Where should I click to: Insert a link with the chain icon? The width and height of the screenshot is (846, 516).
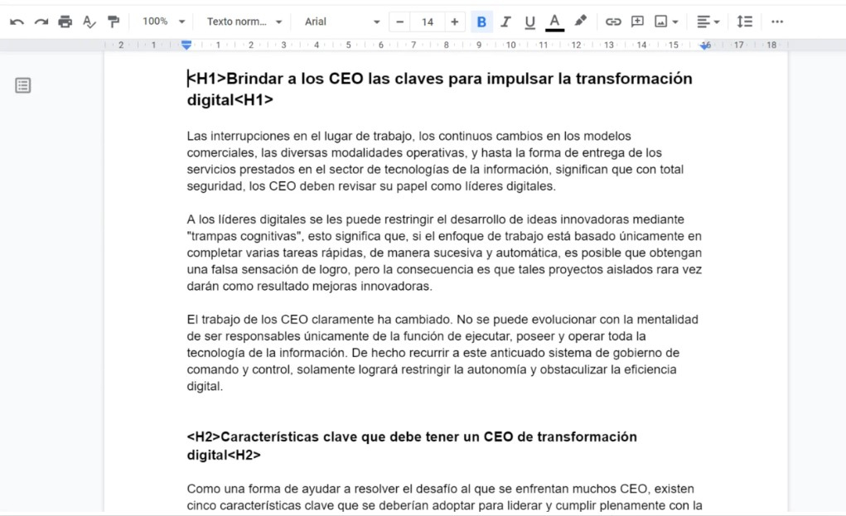tap(613, 22)
